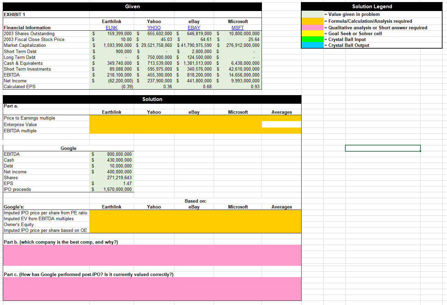Select the Part c question heading
Screen dimensions: 447x305
pos(89,274)
